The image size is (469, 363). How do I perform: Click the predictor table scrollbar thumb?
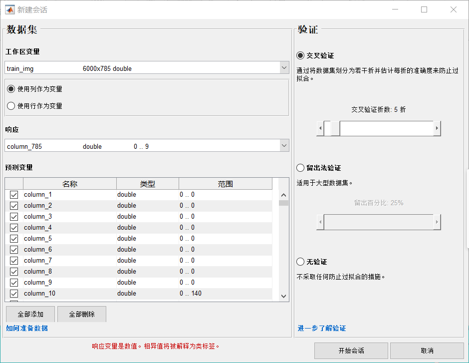283,203
